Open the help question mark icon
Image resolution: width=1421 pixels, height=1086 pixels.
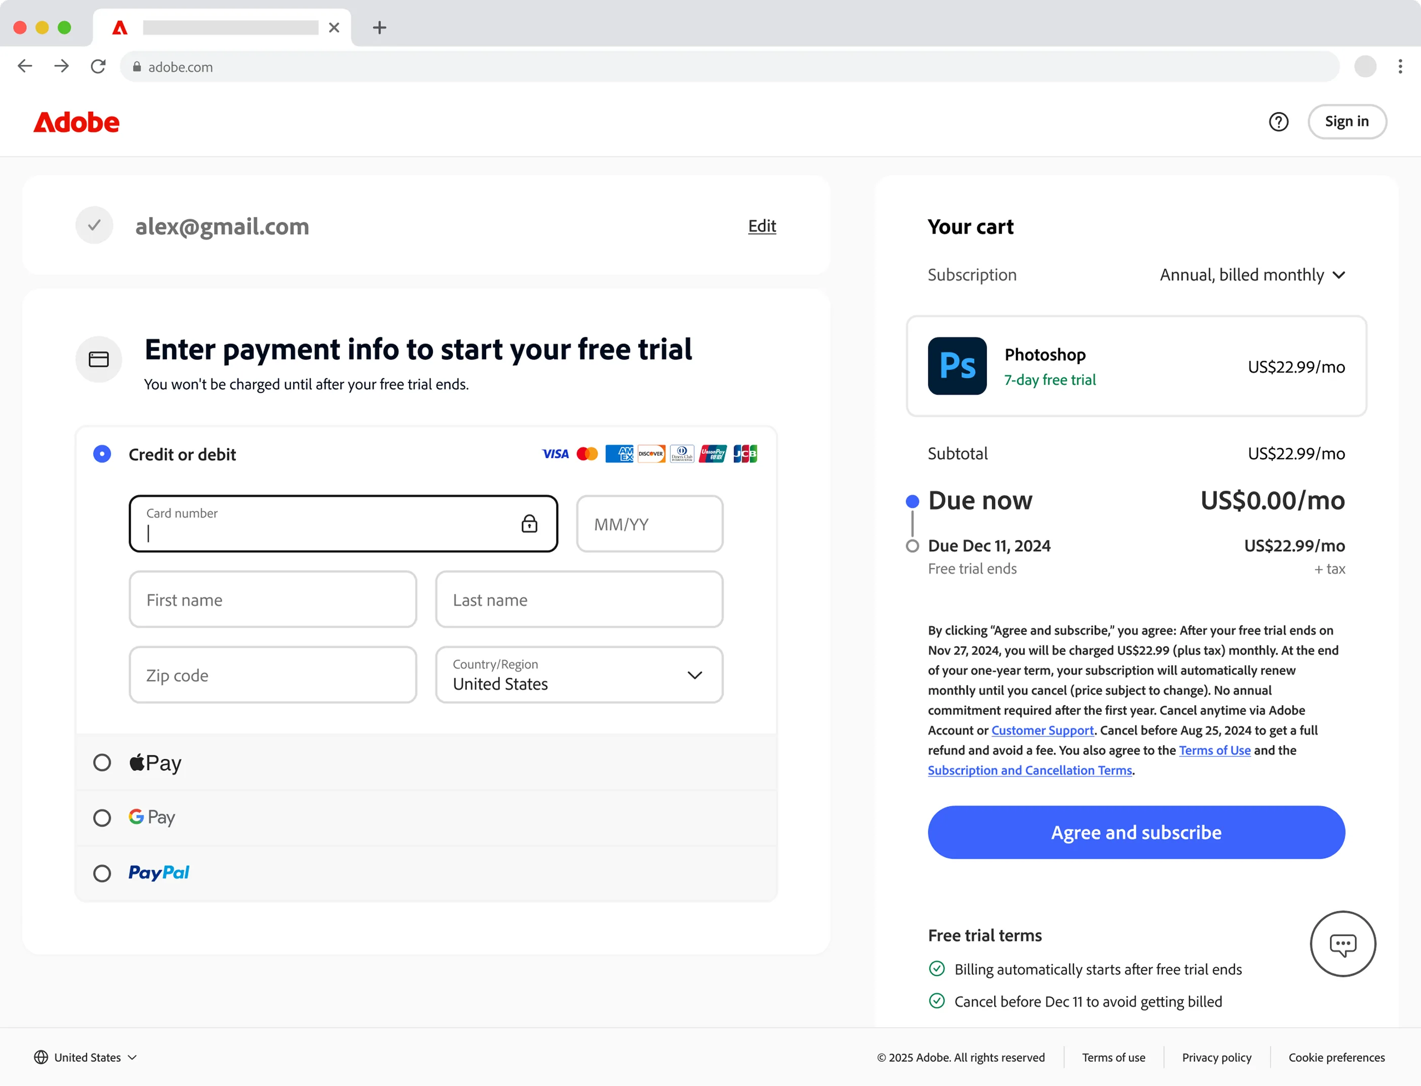pos(1278,122)
